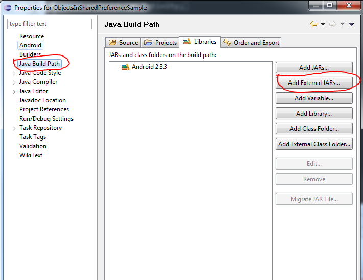Click the Eclipse icon in the title bar

click(x=8, y=8)
